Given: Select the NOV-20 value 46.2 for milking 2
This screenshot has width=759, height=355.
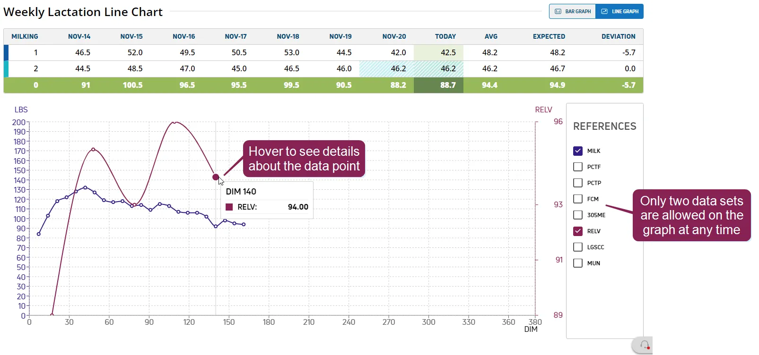Looking at the screenshot, I should coord(398,68).
